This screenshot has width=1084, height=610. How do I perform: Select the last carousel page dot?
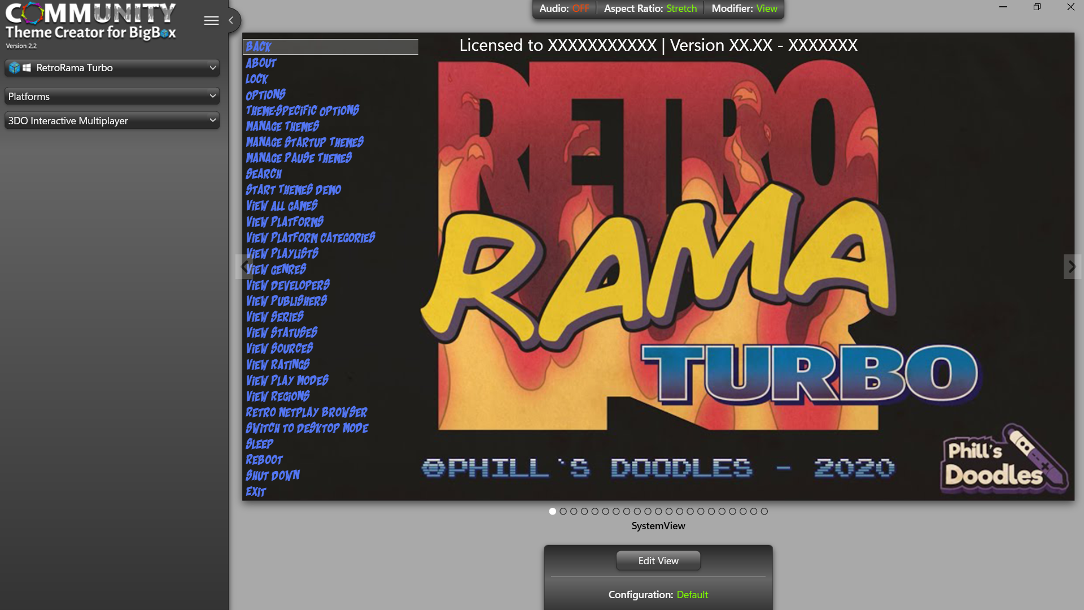pos(764,512)
